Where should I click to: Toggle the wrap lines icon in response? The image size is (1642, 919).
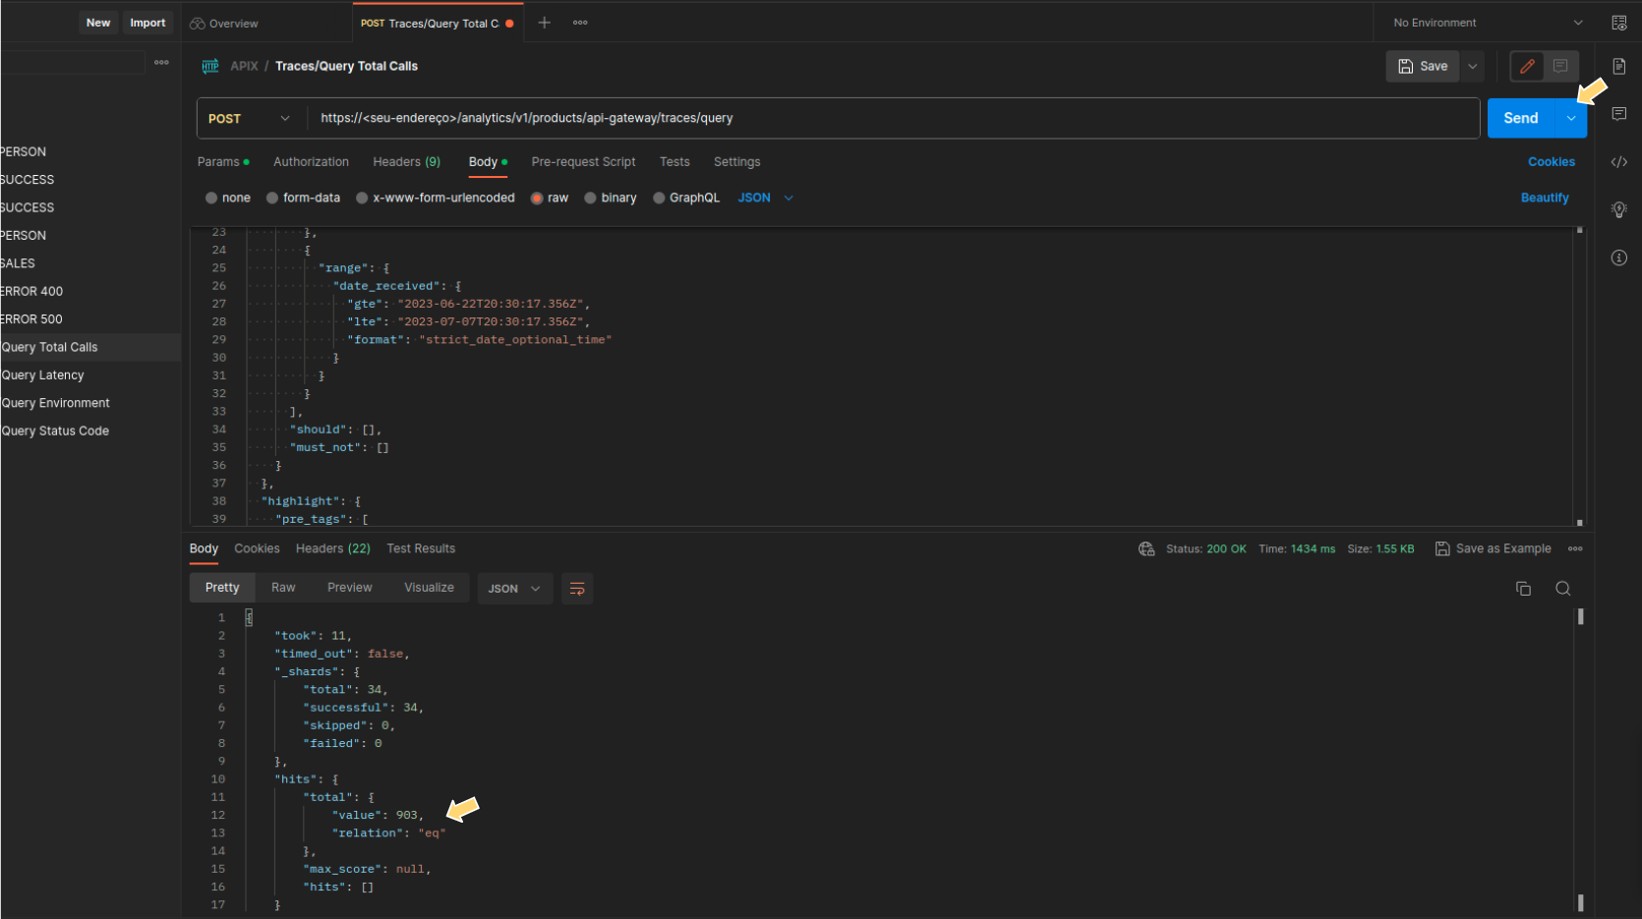(x=577, y=589)
